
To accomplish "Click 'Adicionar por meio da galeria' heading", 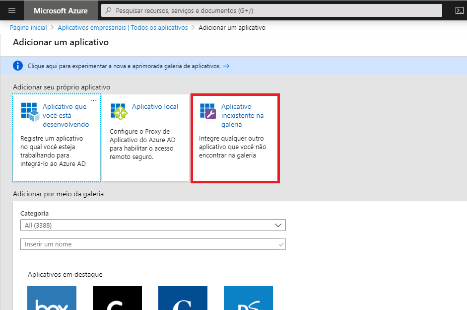I will (x=59, y=194).
